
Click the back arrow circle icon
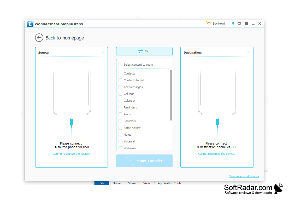[x=39, y=38]
